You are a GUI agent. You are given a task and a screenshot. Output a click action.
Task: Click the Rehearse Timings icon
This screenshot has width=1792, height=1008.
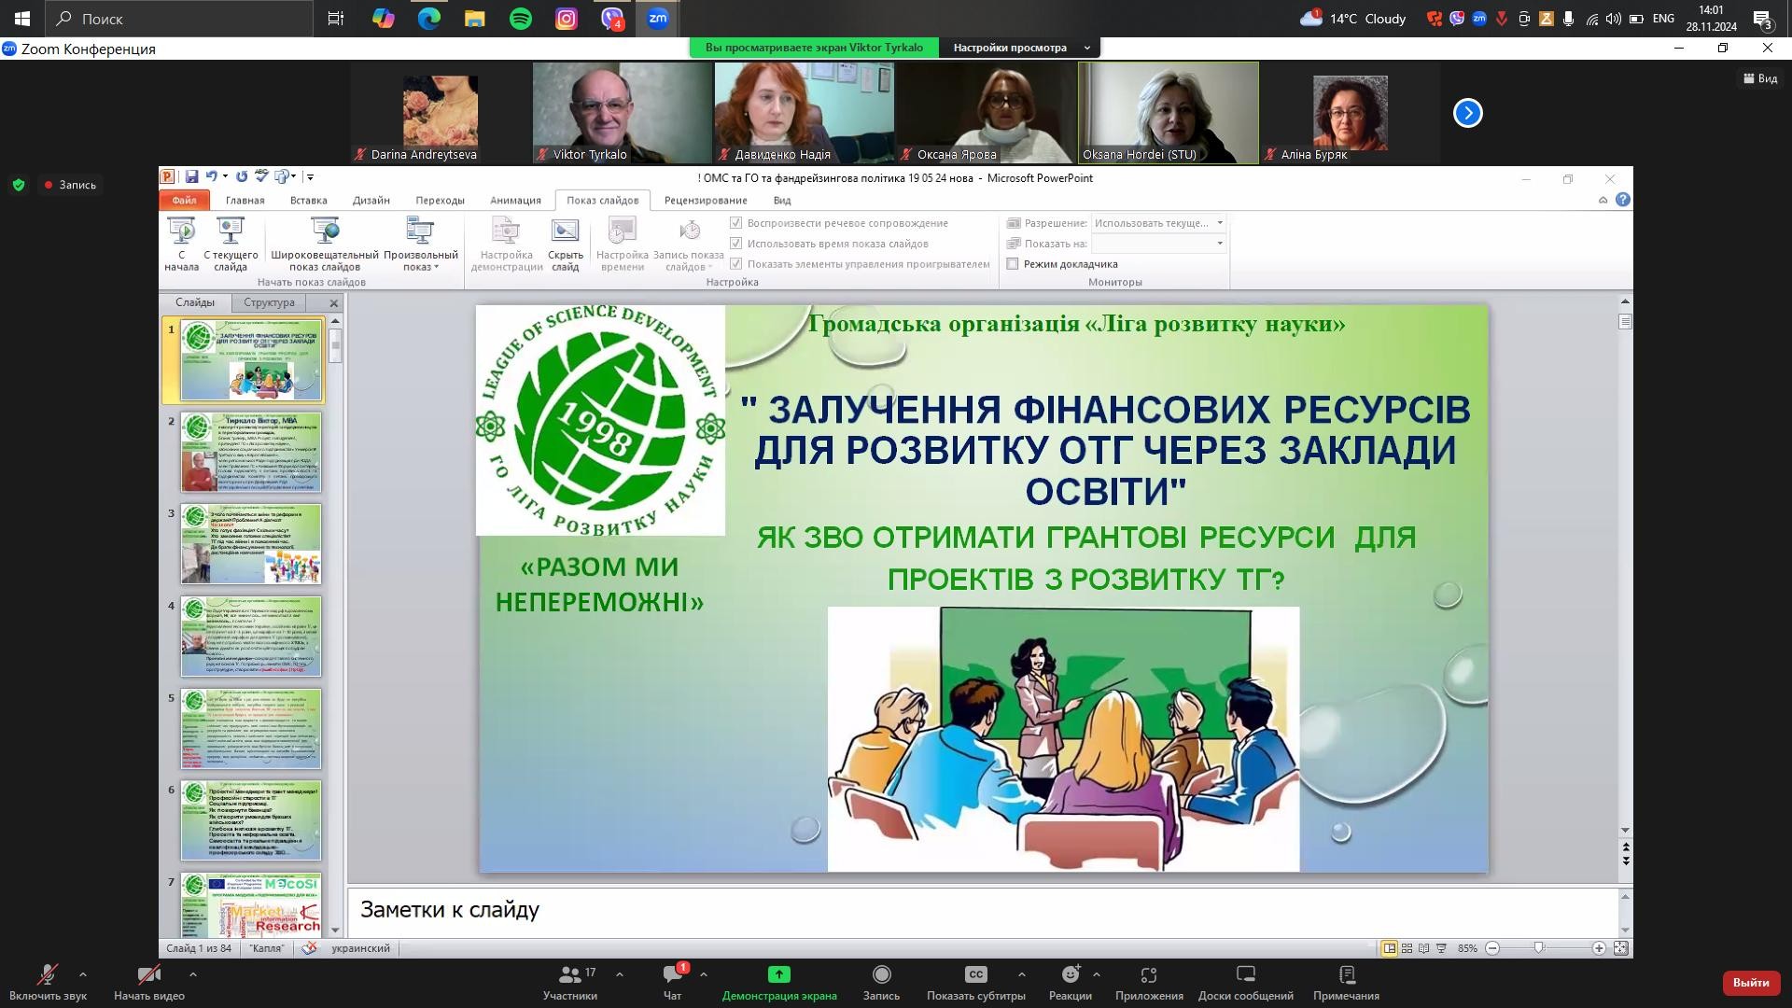click(x=622, y=231)
